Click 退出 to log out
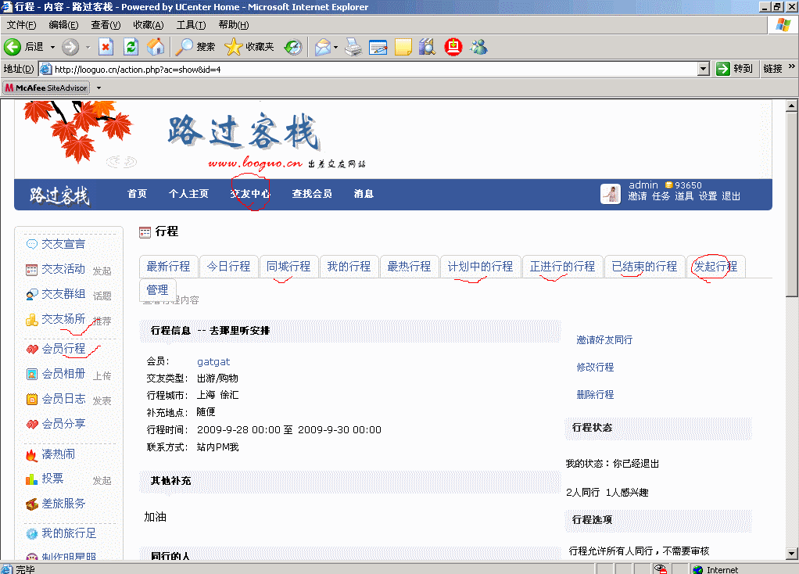The image size is (799, 574). 731,196
